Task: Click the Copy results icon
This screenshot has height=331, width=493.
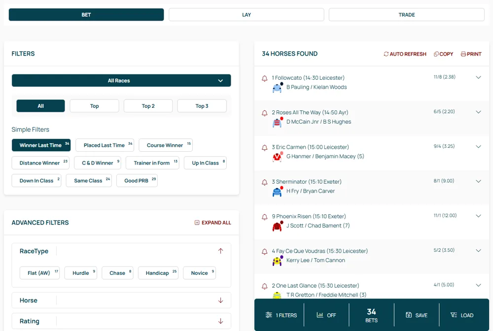Action: pyautogui.click(x=436, y=54)
